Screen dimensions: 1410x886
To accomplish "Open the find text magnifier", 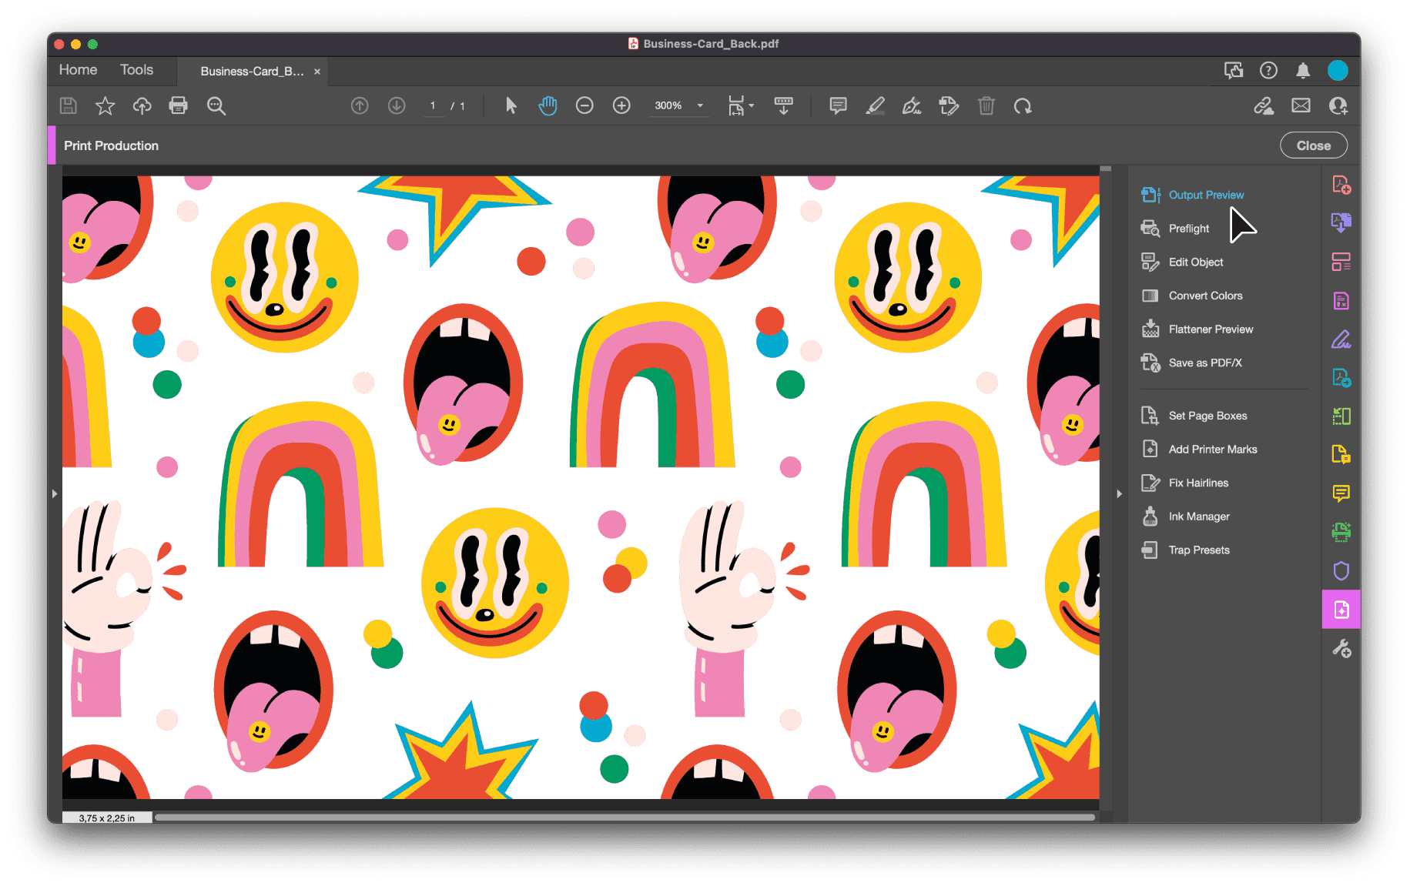I will pos(216,105).
